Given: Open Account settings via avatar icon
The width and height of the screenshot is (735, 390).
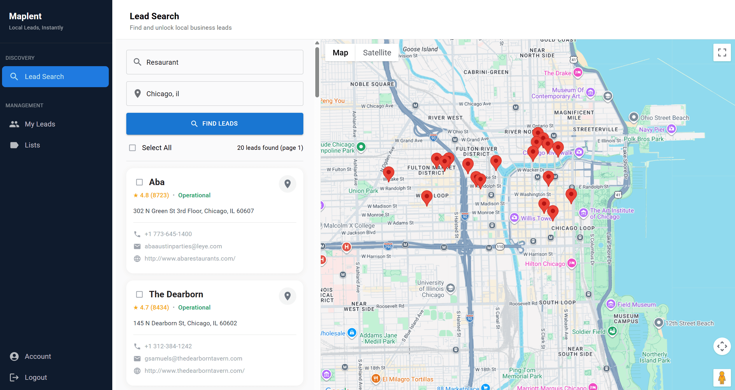Looking at the screenshot, I should (x=14, y=356).
